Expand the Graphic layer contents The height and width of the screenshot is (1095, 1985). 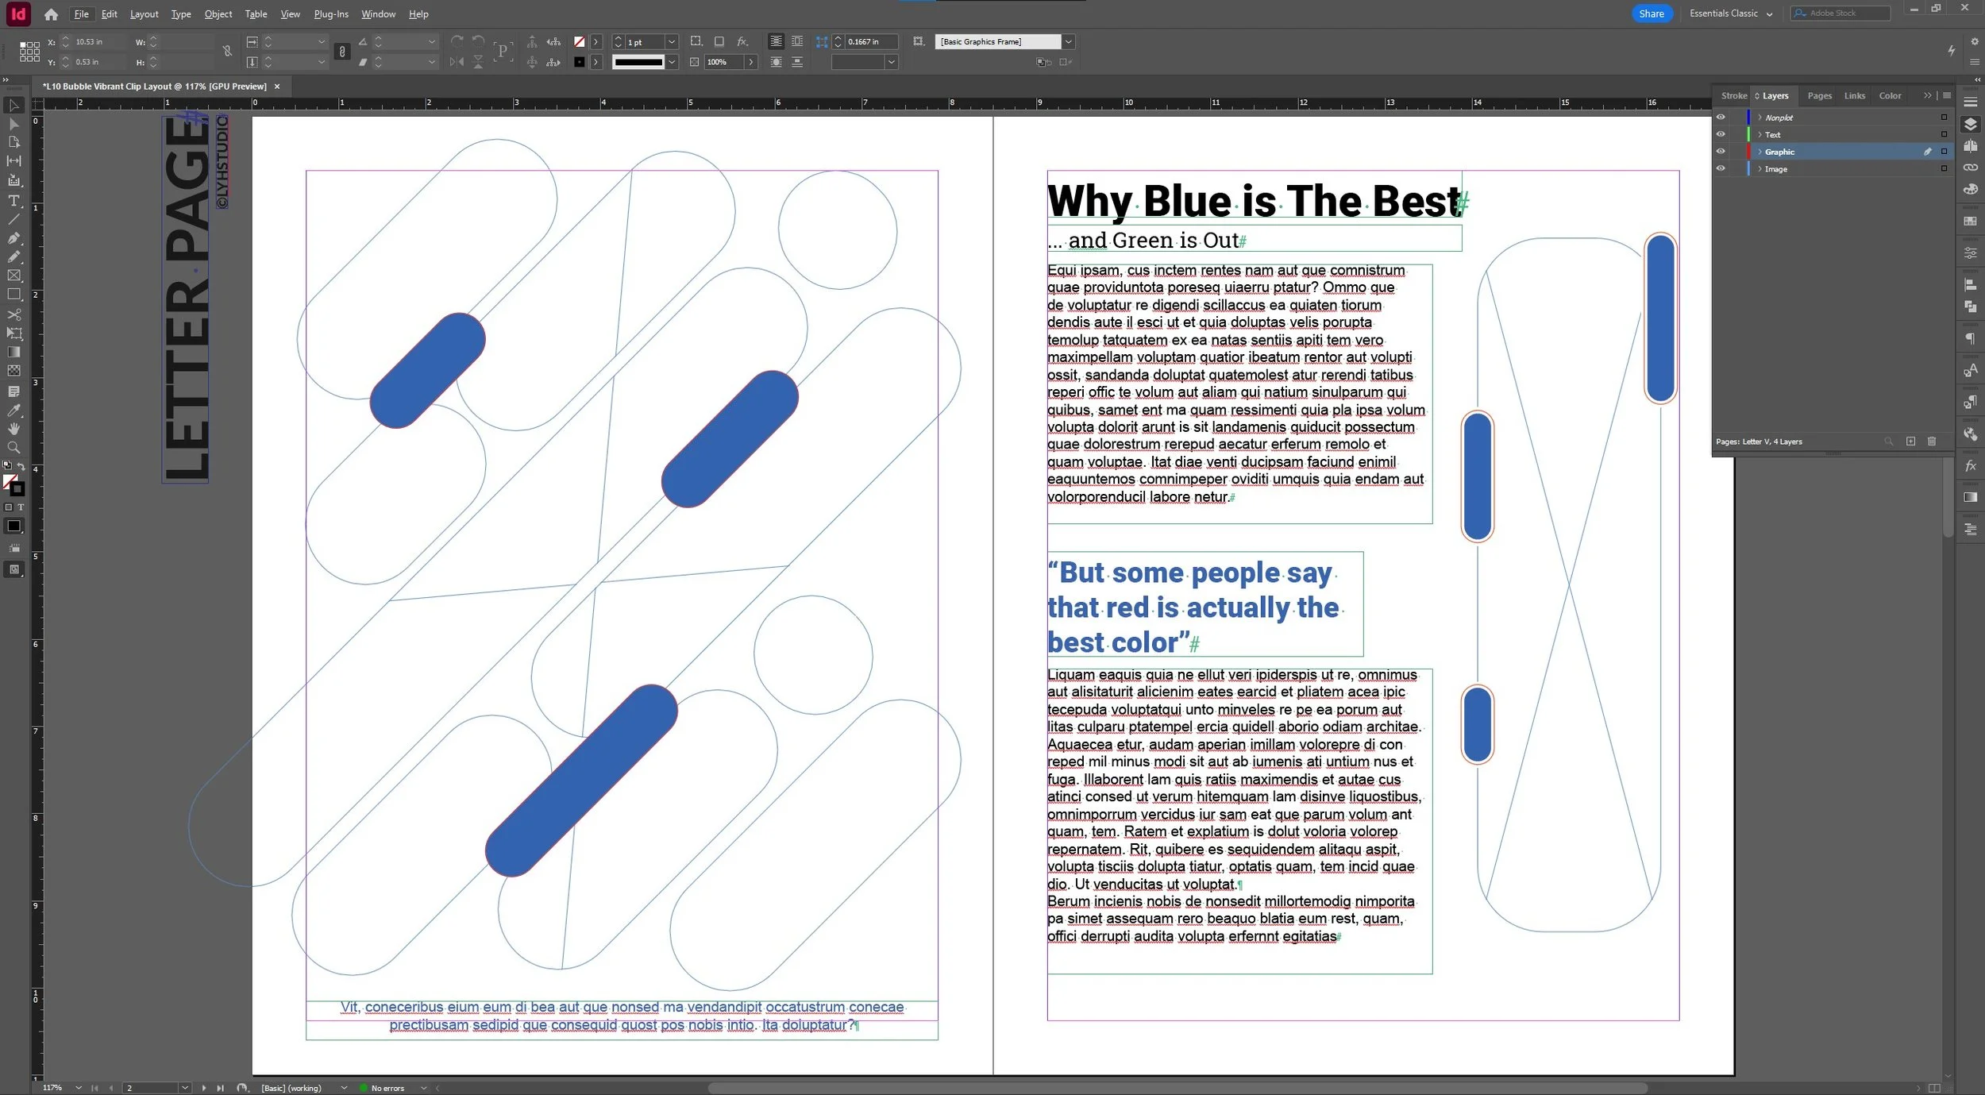click(1760, 152)
